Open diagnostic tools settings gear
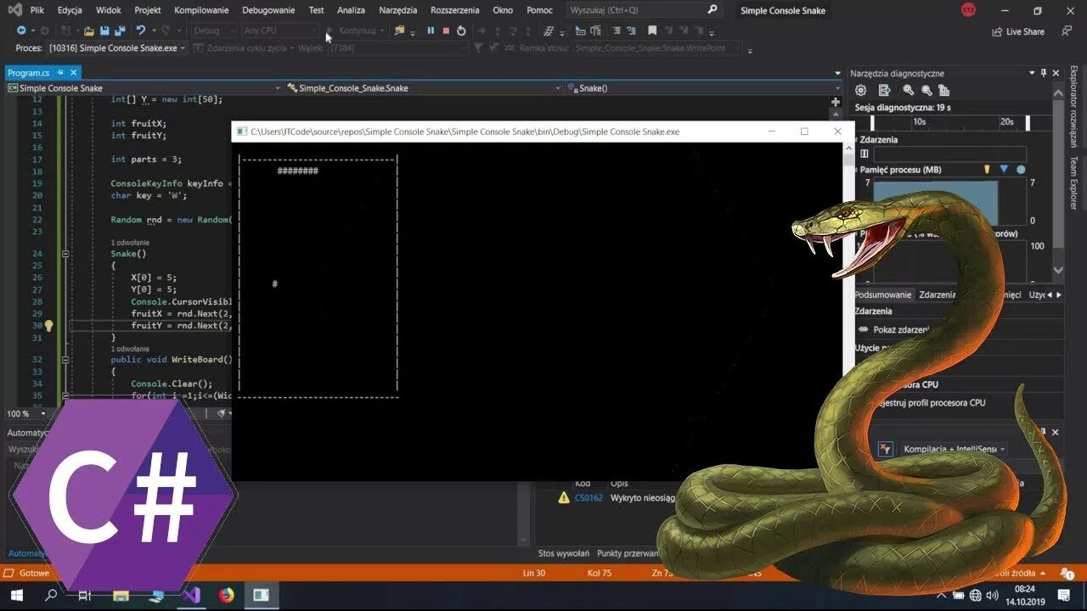This screenshot has width=1087, height=611. tap(861, 90)
